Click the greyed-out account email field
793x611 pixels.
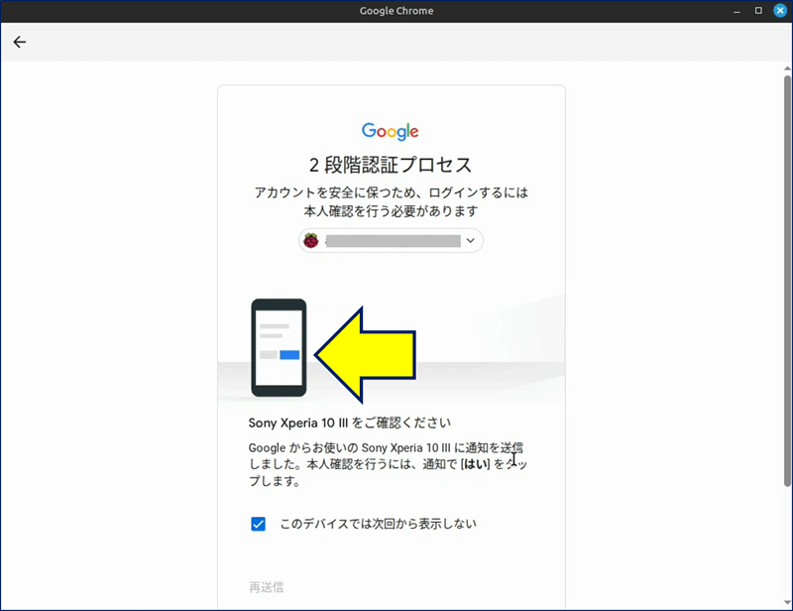pyautogui.click(x=394, y=241)
